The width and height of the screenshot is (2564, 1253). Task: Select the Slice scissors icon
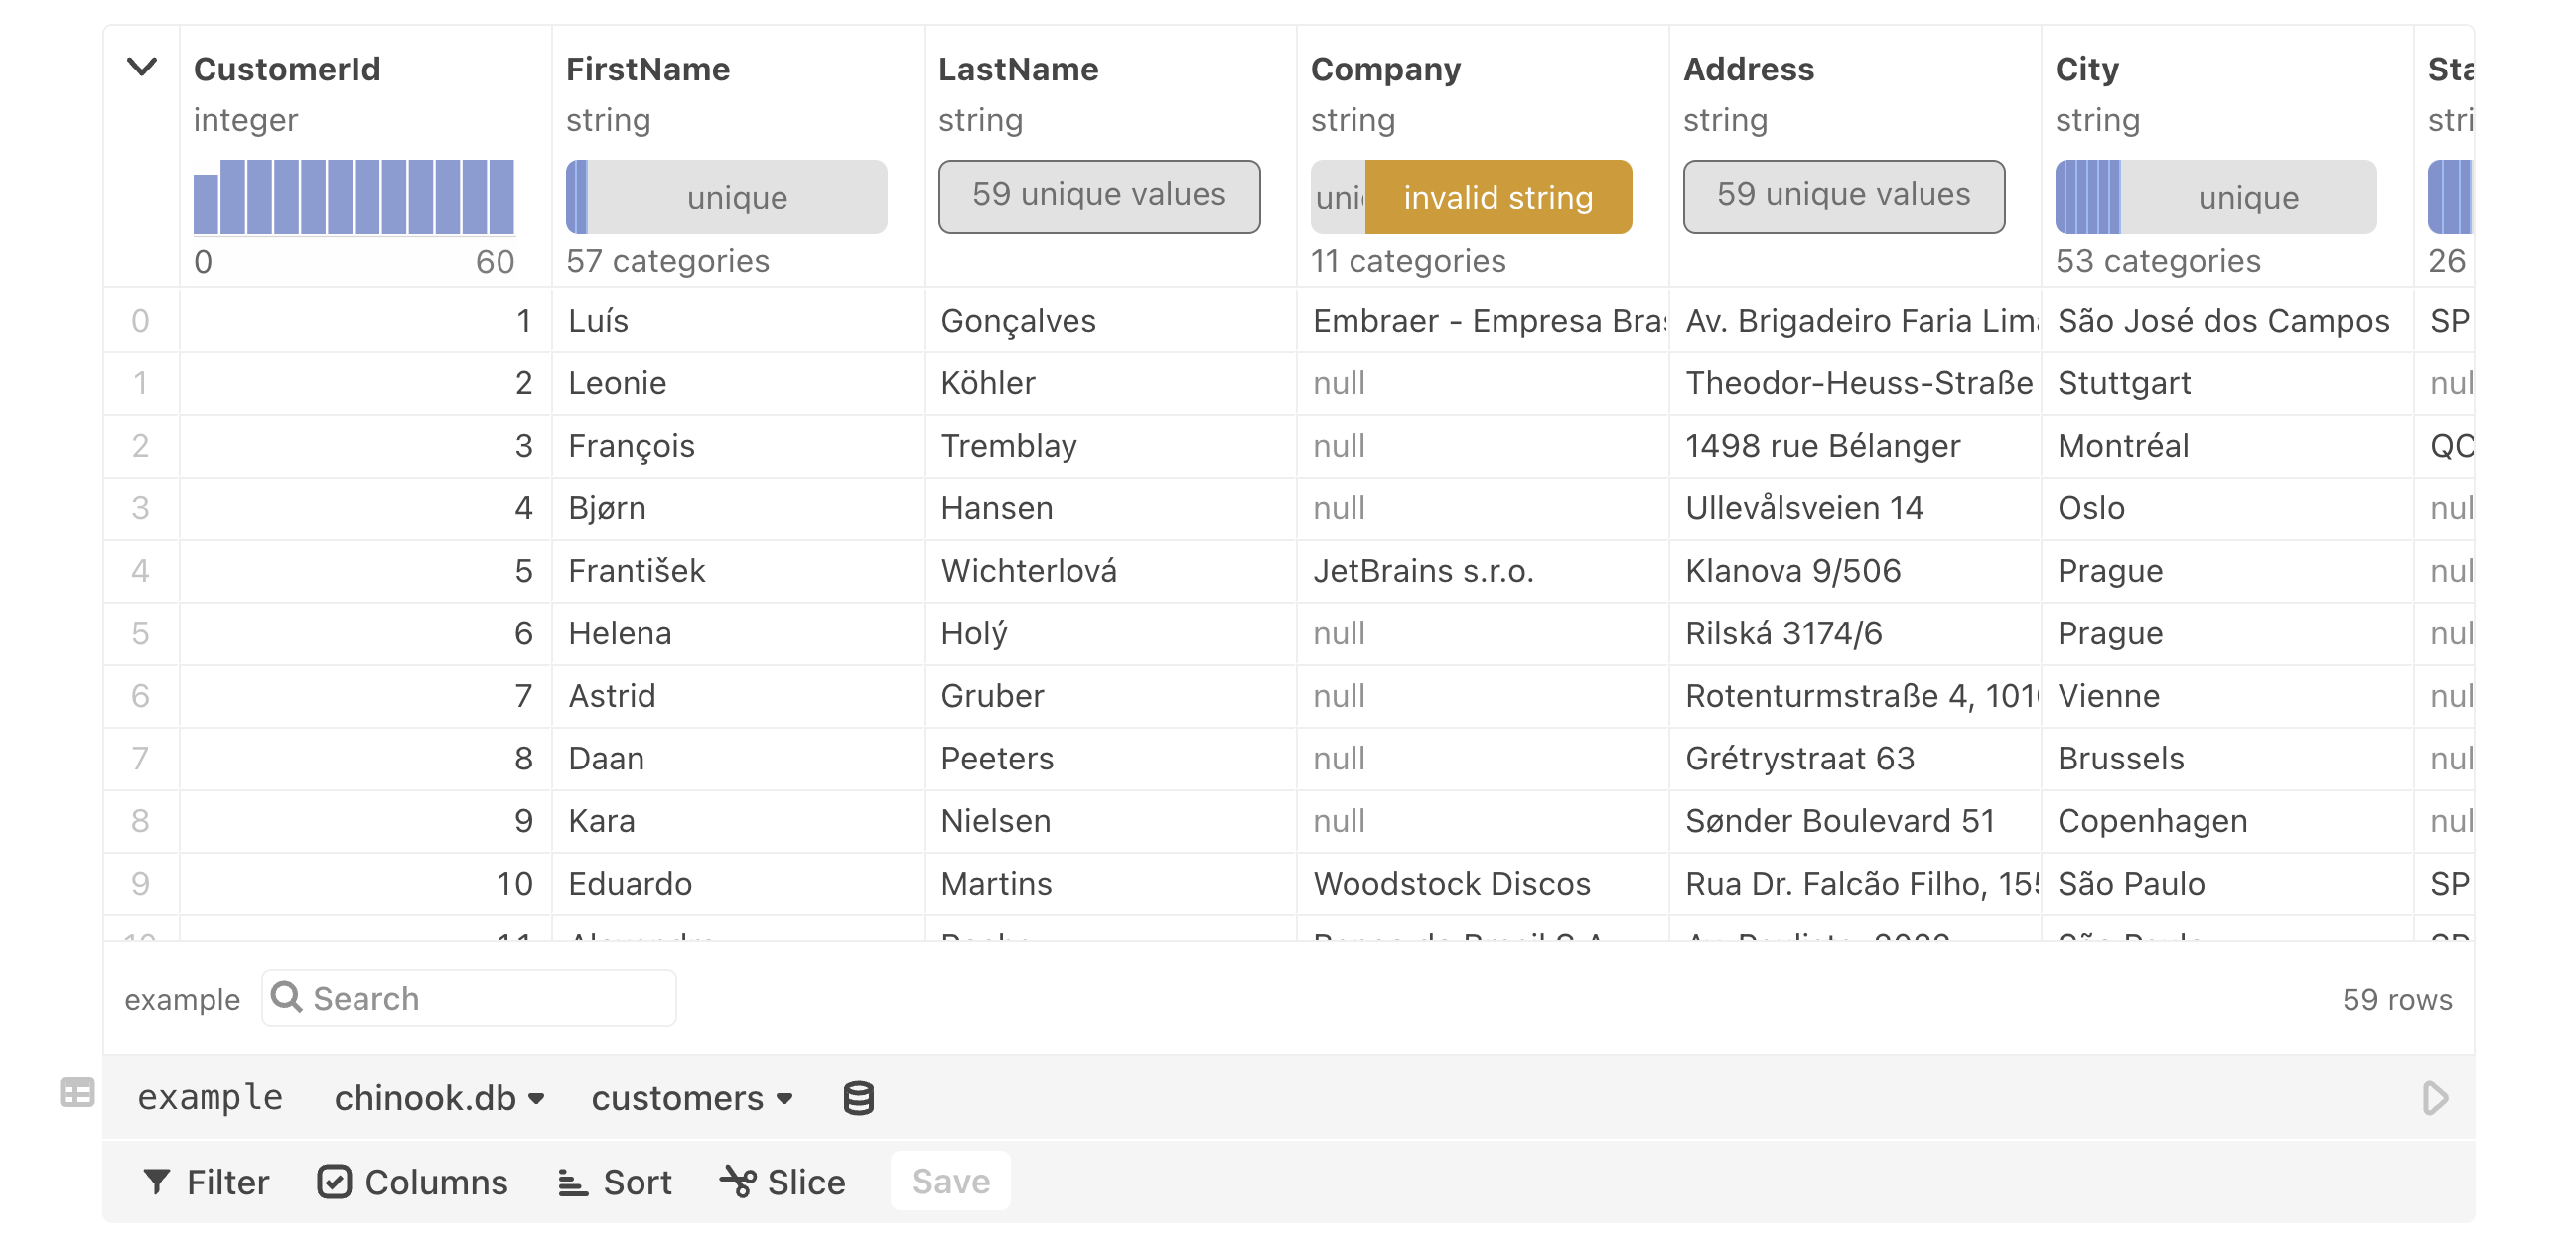(x=737, y=1183)
